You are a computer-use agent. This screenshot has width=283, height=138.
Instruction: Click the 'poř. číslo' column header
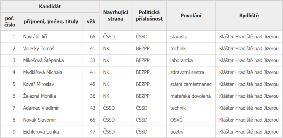tap(10, 22)
